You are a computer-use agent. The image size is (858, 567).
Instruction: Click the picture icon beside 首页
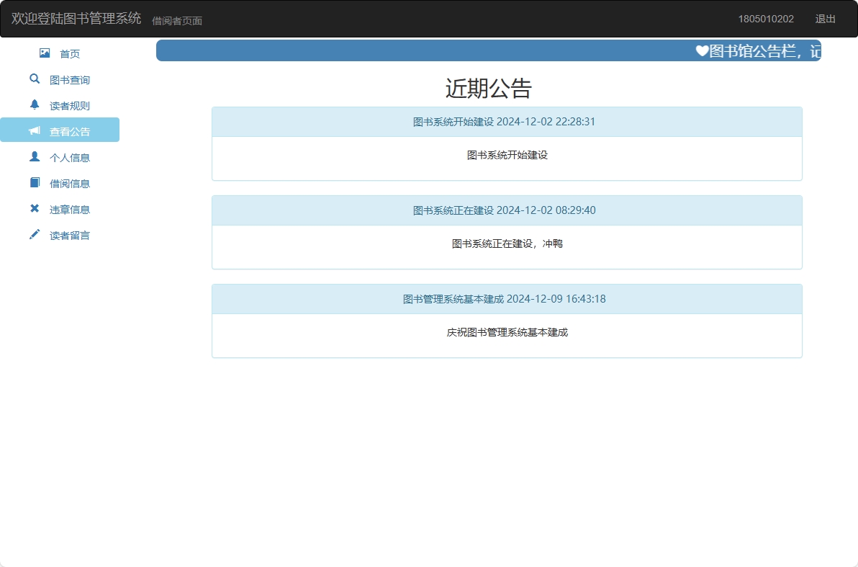[45, 53]
